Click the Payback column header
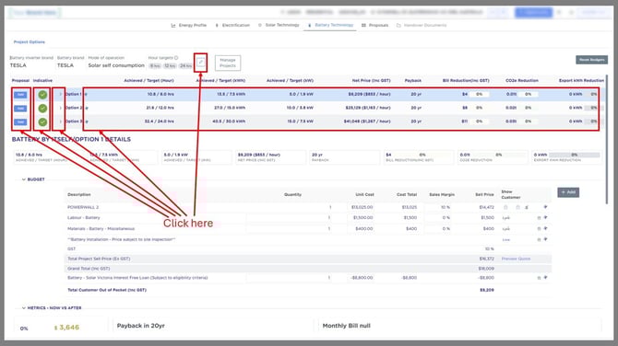This screenshot has height=346, width=618. point(412,81)
